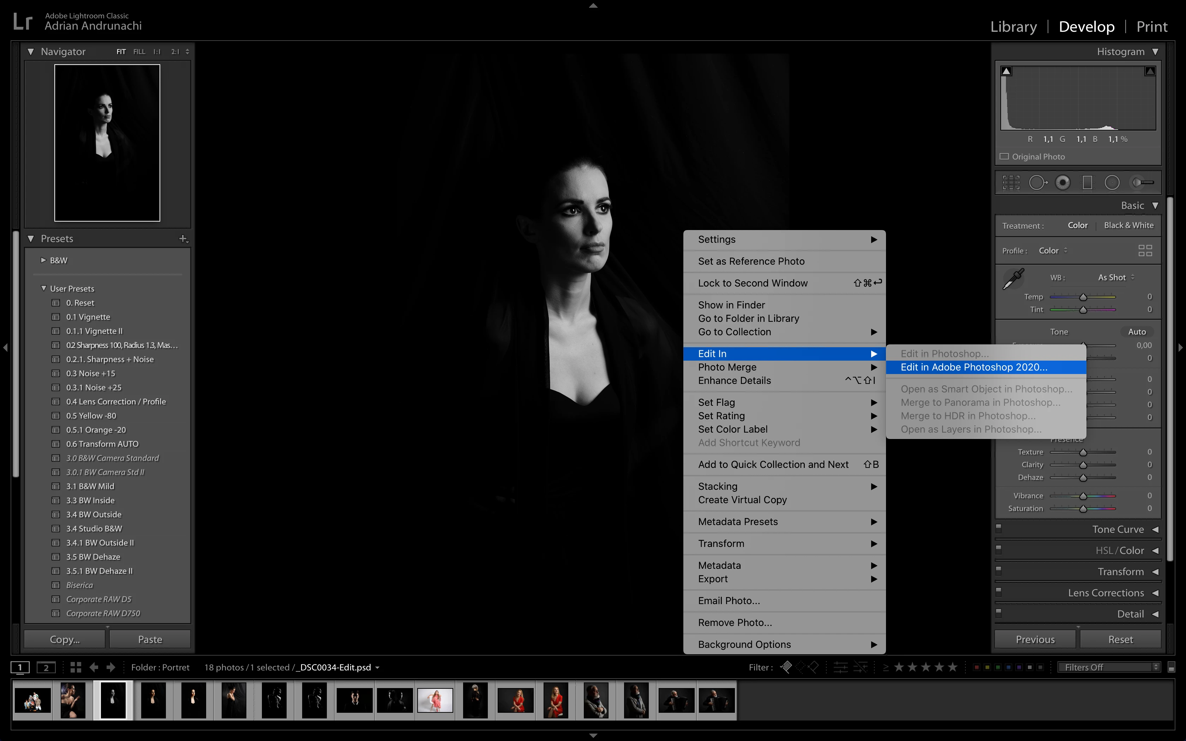Adjust the Clarity slider handle
This screenshot has width=1186, height=741.
point(1083,465)
